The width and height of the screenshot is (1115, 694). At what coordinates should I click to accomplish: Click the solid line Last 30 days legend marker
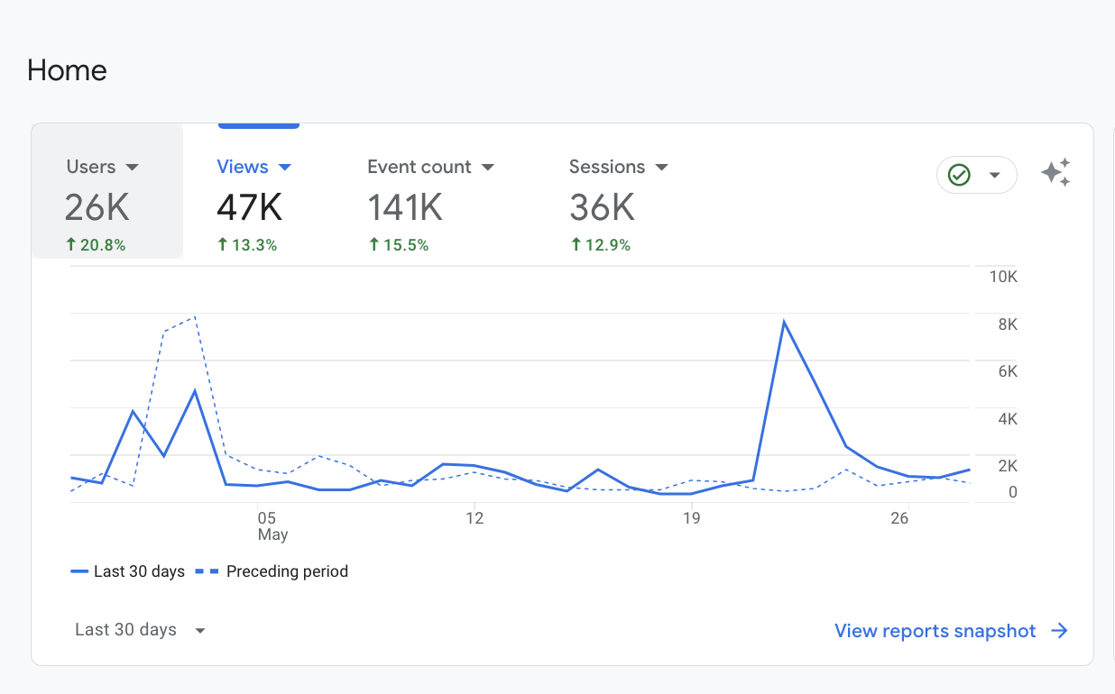79,571
